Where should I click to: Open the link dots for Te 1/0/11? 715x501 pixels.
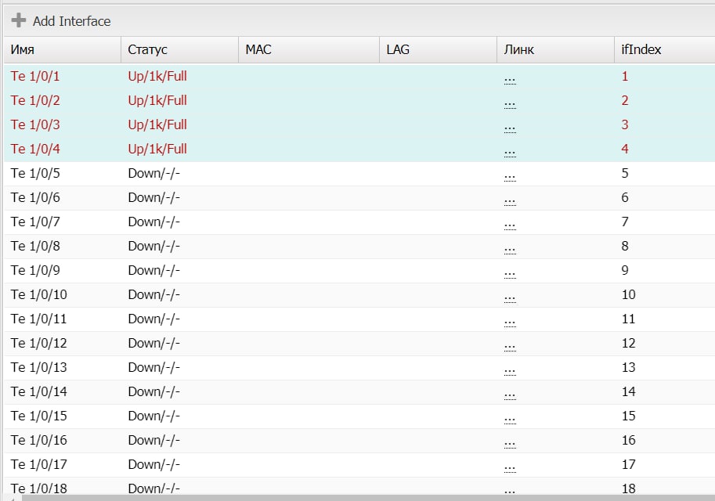point(510,323)
